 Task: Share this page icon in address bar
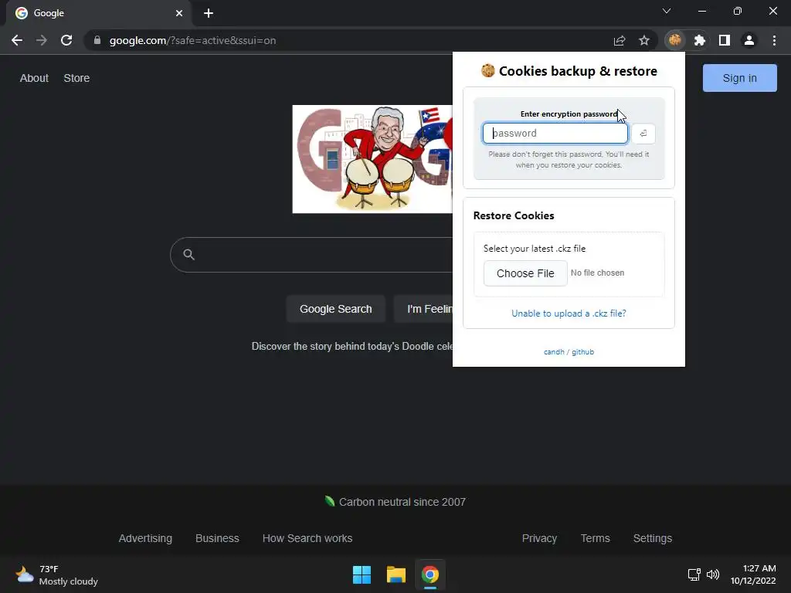coord(620,40)
